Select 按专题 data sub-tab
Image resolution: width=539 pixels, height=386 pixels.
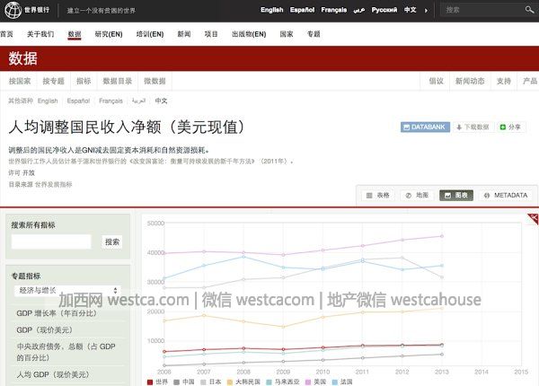[x=53, y=81]
